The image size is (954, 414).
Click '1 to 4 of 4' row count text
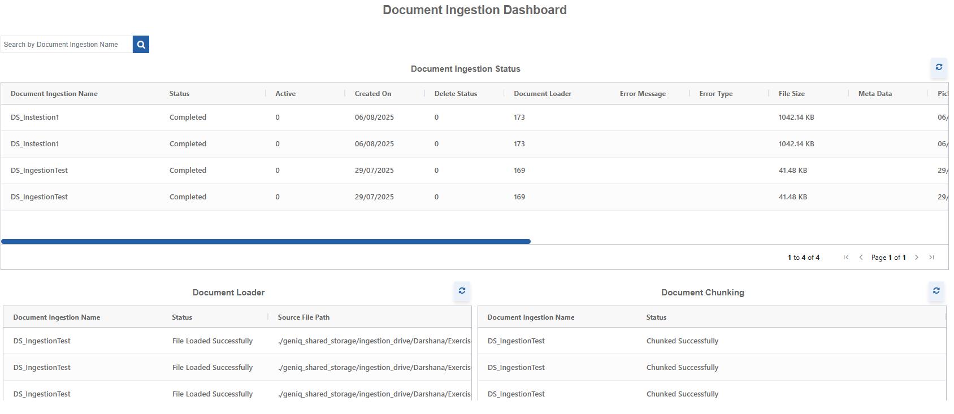point(804,258)
